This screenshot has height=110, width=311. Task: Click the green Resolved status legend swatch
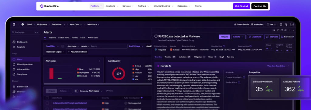pyautogui.click(x=78, y=76)
